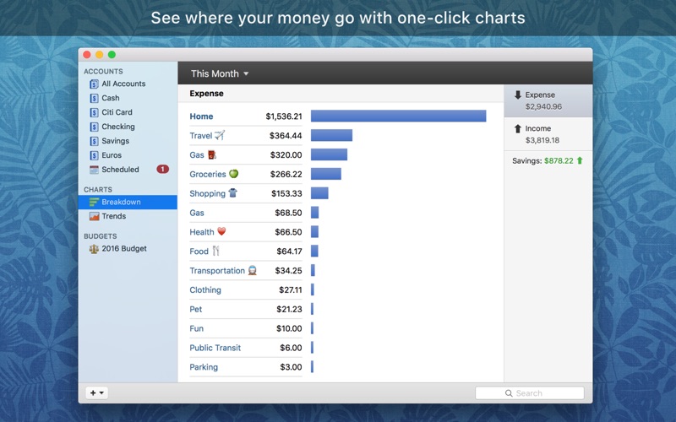Click the green apple icon beside Groceries
The height and width of the screenshot is (422, 676).
pyautogui.click(x=233, y=174)
